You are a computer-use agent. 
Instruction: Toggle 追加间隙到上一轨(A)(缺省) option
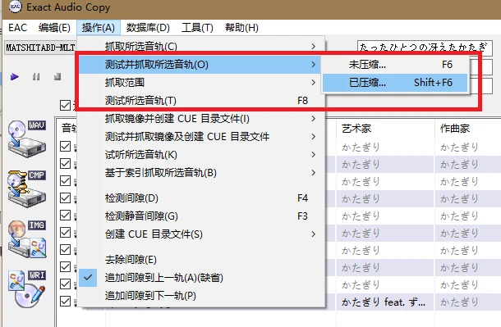click(201, 278)
